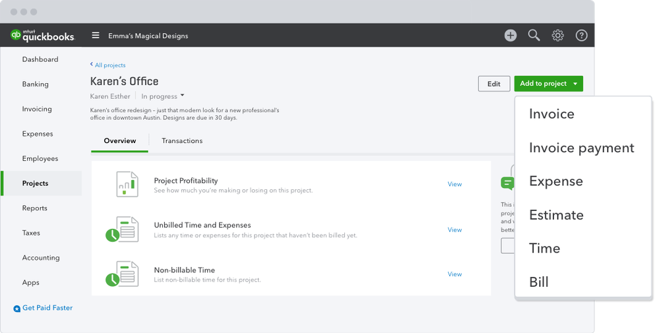The width and height of the screenshot is (659, 333).
Task: Click the Project Profitability chart icon
Action: tap(126, 185)
